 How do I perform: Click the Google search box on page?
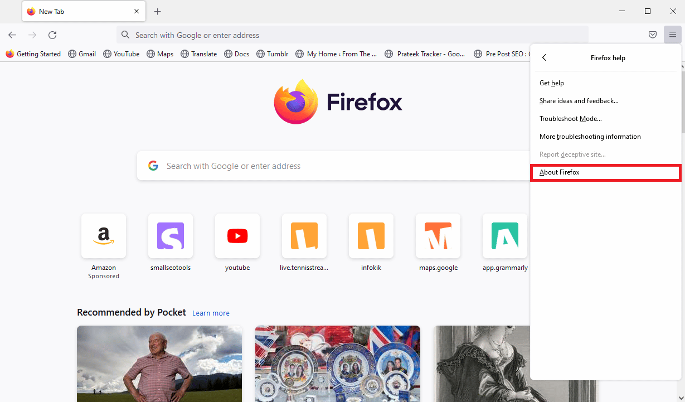click(333, 166)
